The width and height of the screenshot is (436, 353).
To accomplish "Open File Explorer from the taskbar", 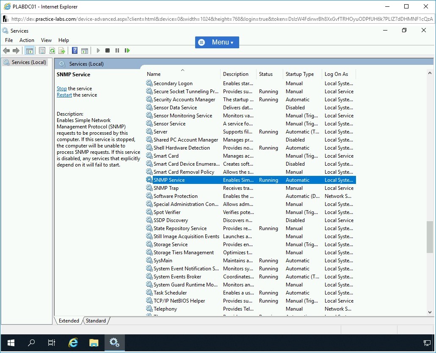I will tap(94, 342).
